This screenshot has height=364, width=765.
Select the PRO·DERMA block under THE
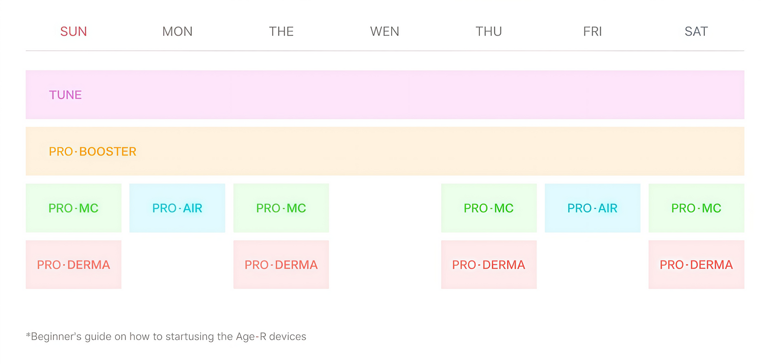click(x=281, y=265)
